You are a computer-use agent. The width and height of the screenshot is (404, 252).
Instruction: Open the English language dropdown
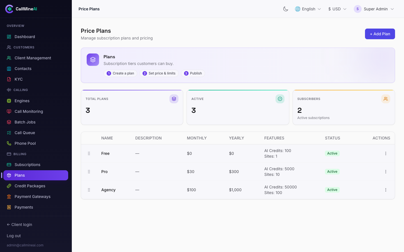tap(308, 9)
